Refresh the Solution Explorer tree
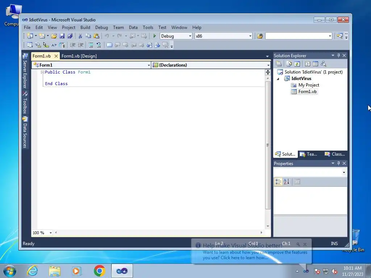This screenshot has height=278, width=371. pos(297,64)
